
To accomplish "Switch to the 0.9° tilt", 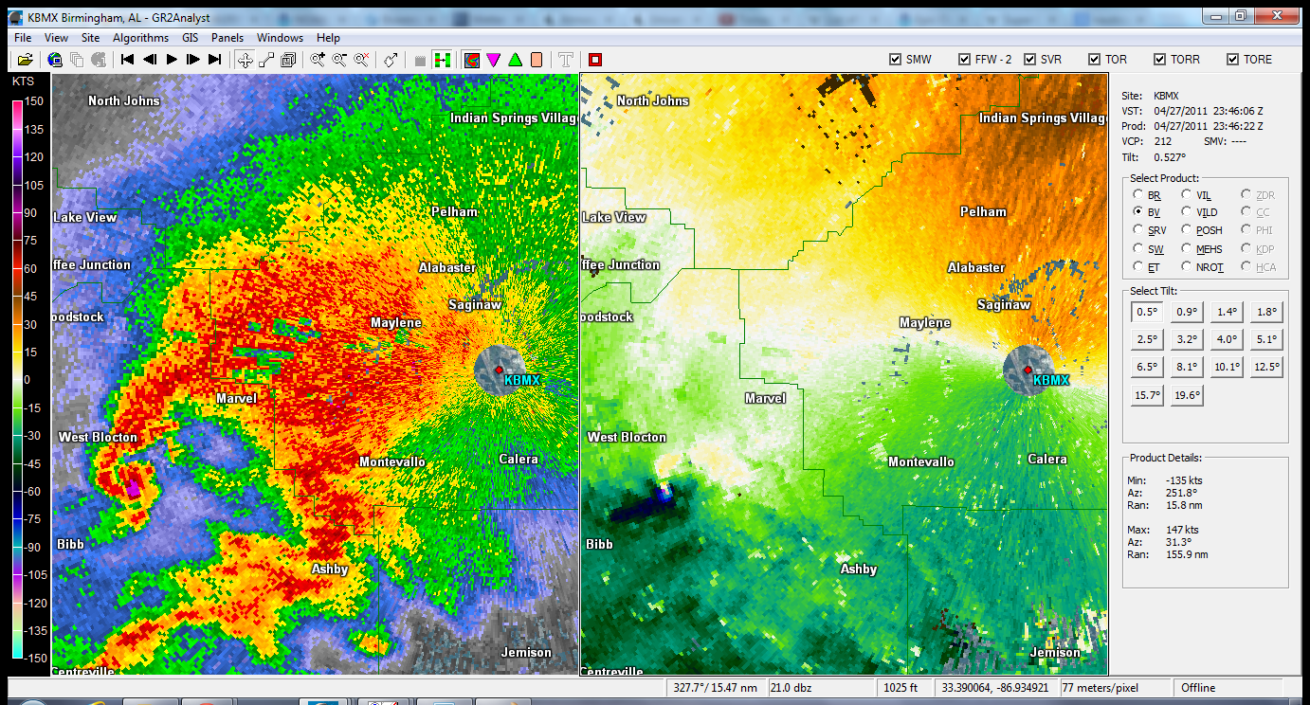I will click(1187, 312).
